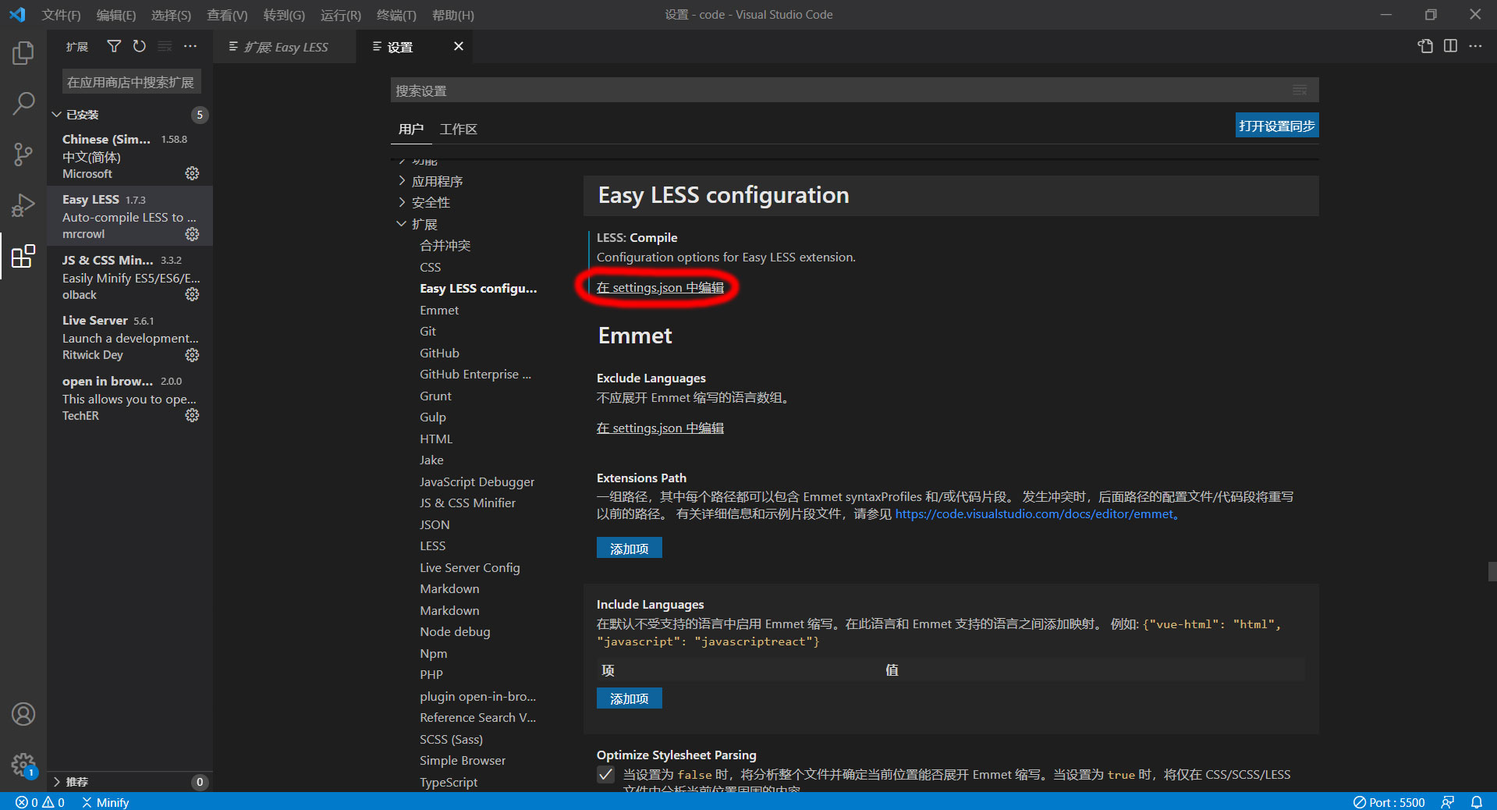
Task: Click Minify in status bar
Action: point(105,802)
